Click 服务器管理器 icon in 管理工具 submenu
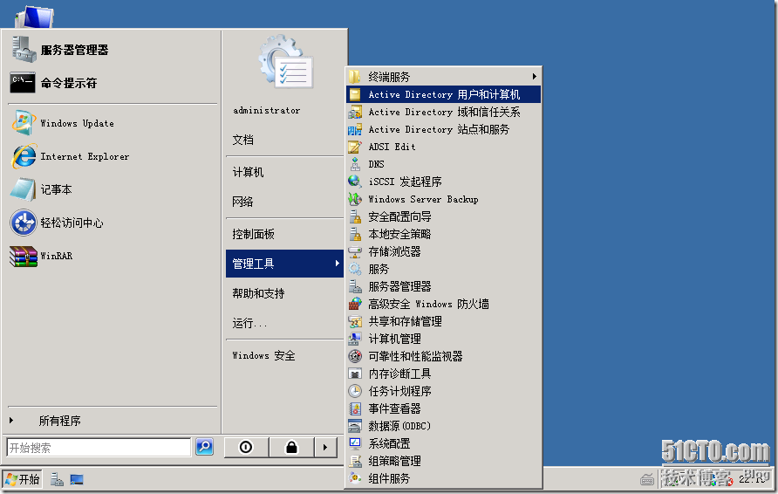 [x=355, y=286]
